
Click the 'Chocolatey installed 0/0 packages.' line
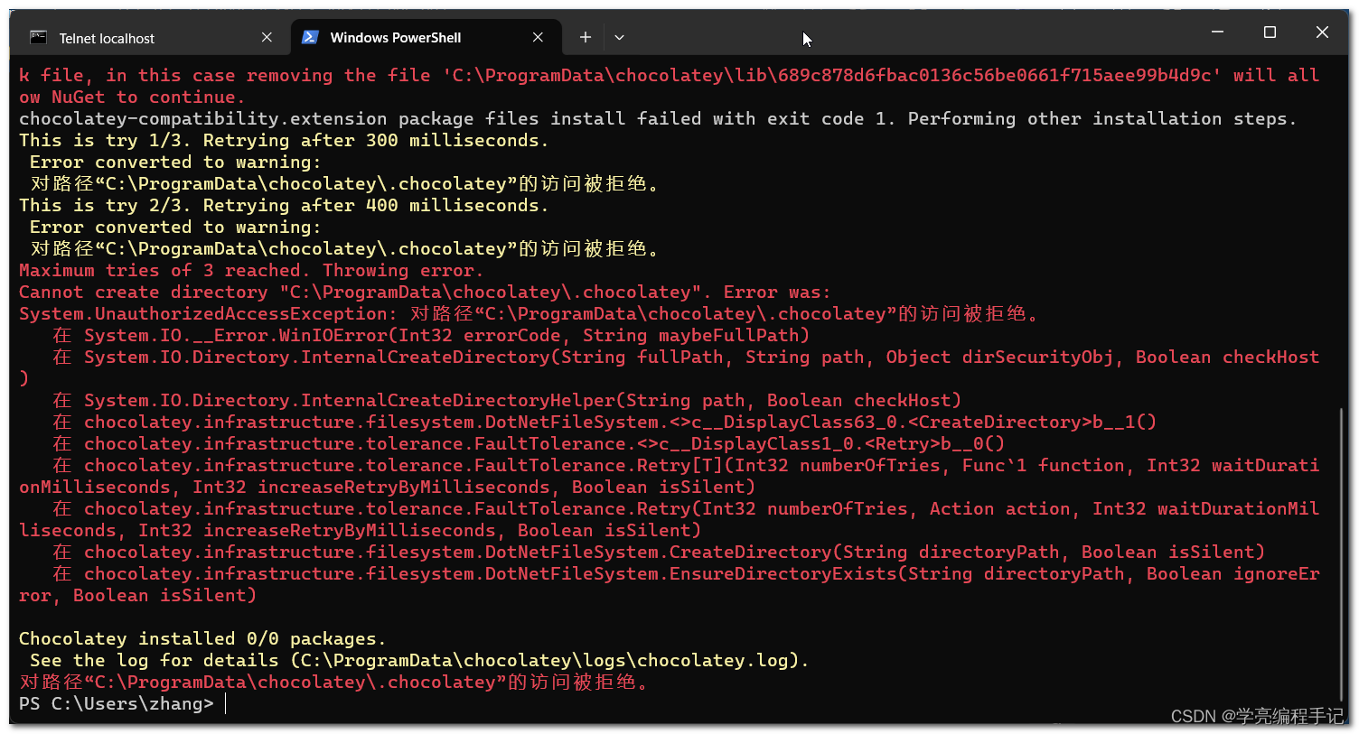click(x=202, y=638)
